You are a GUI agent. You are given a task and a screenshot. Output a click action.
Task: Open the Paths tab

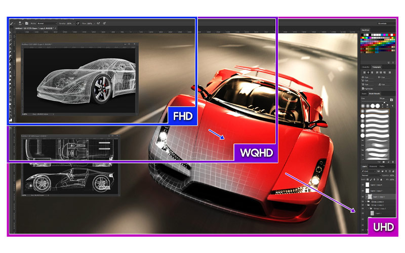pos(382,166)
